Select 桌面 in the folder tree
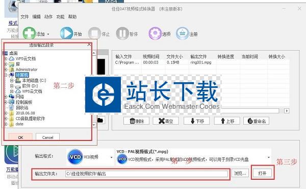 click(x=13, y=53)
